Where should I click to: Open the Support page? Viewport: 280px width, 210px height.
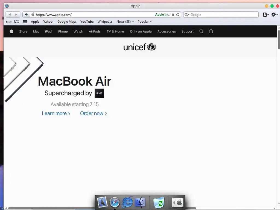click(x=187, y=31)
